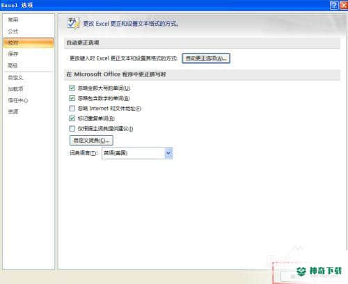Image resolution: width=348 pixels, height=284 pixels.
Task: Click the help question mark icon
Action: pyautogui.click(x=334, y=5)
